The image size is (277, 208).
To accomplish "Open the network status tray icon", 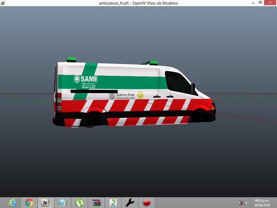I will (x=241, y=203).
